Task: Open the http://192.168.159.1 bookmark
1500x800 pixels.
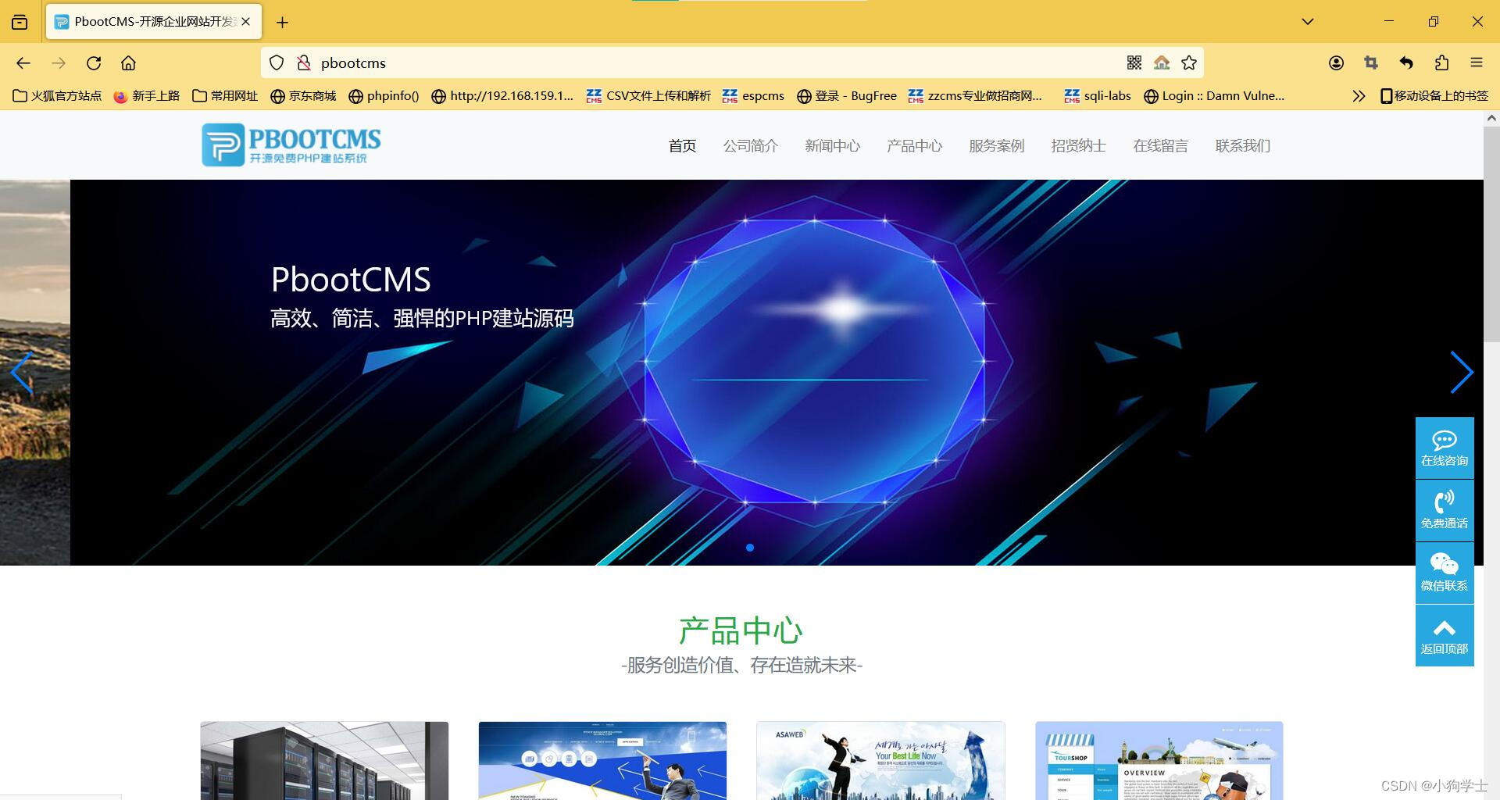Action: (x=502, y=96)
